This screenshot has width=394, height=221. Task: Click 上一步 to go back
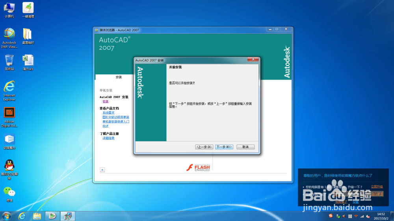point(204,147)
